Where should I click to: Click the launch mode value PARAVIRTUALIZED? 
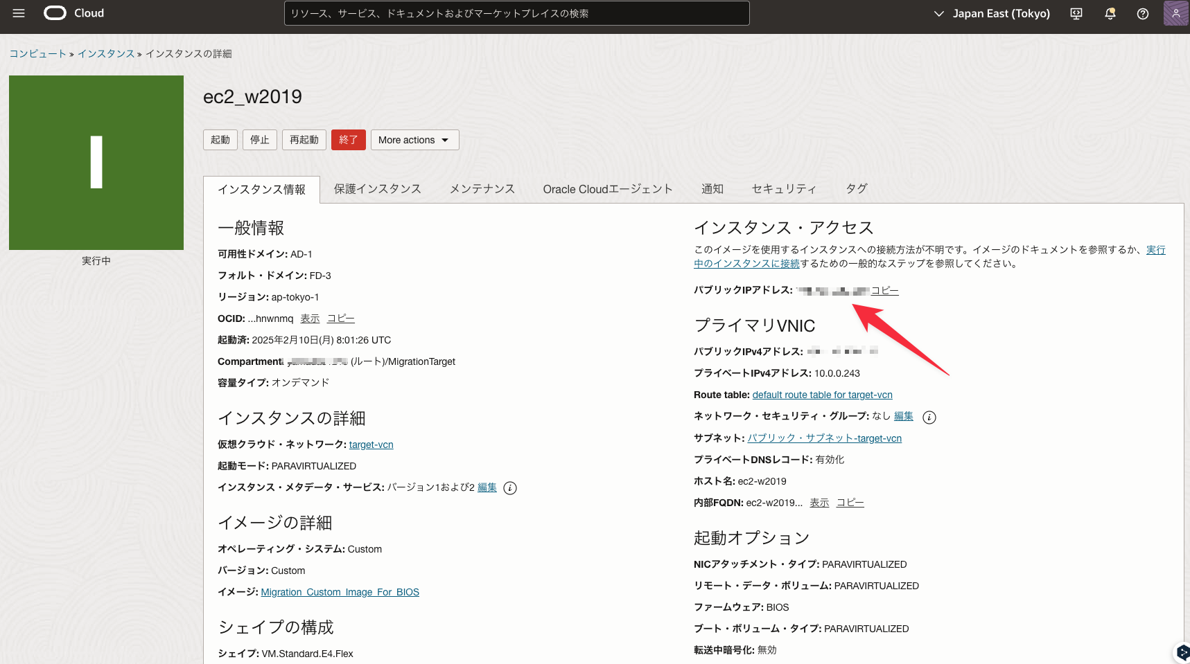coord(314,466)
